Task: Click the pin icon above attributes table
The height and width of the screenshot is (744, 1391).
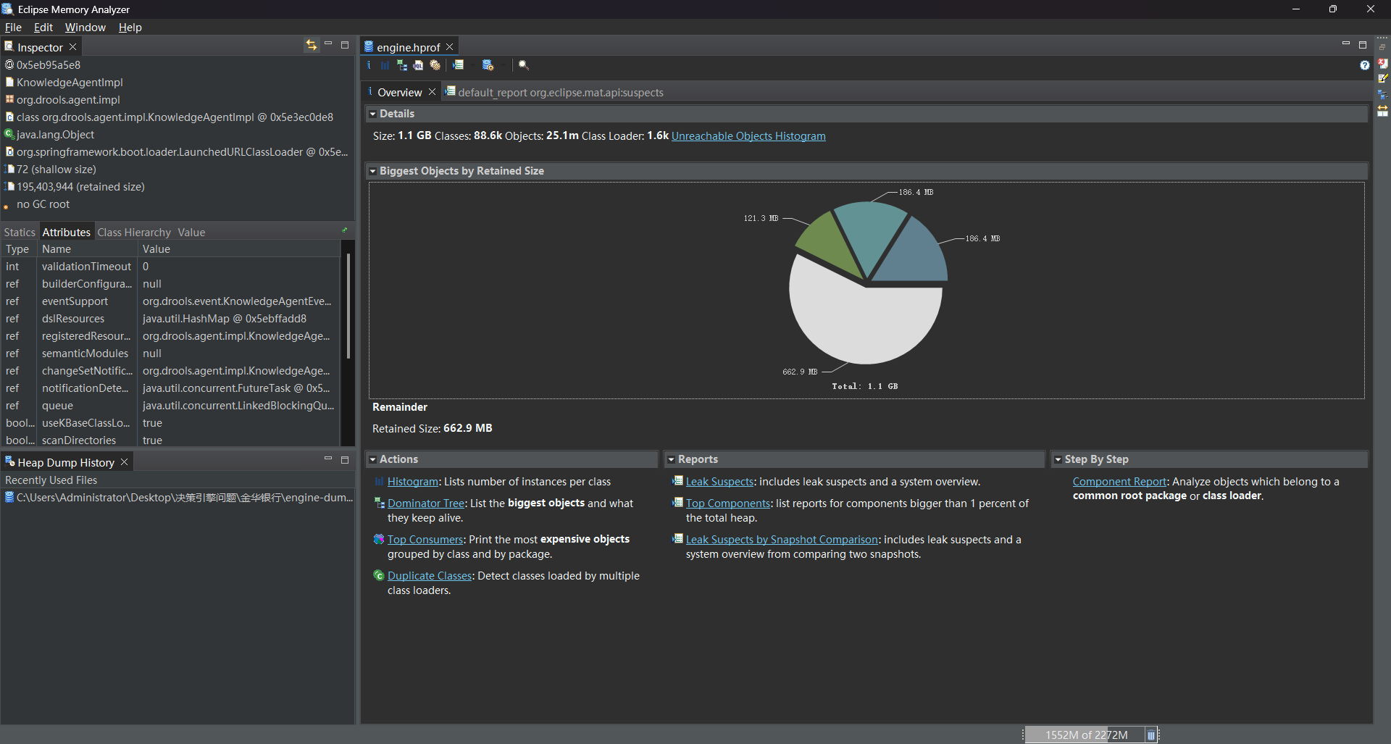Action: click(x=344, y=230)
